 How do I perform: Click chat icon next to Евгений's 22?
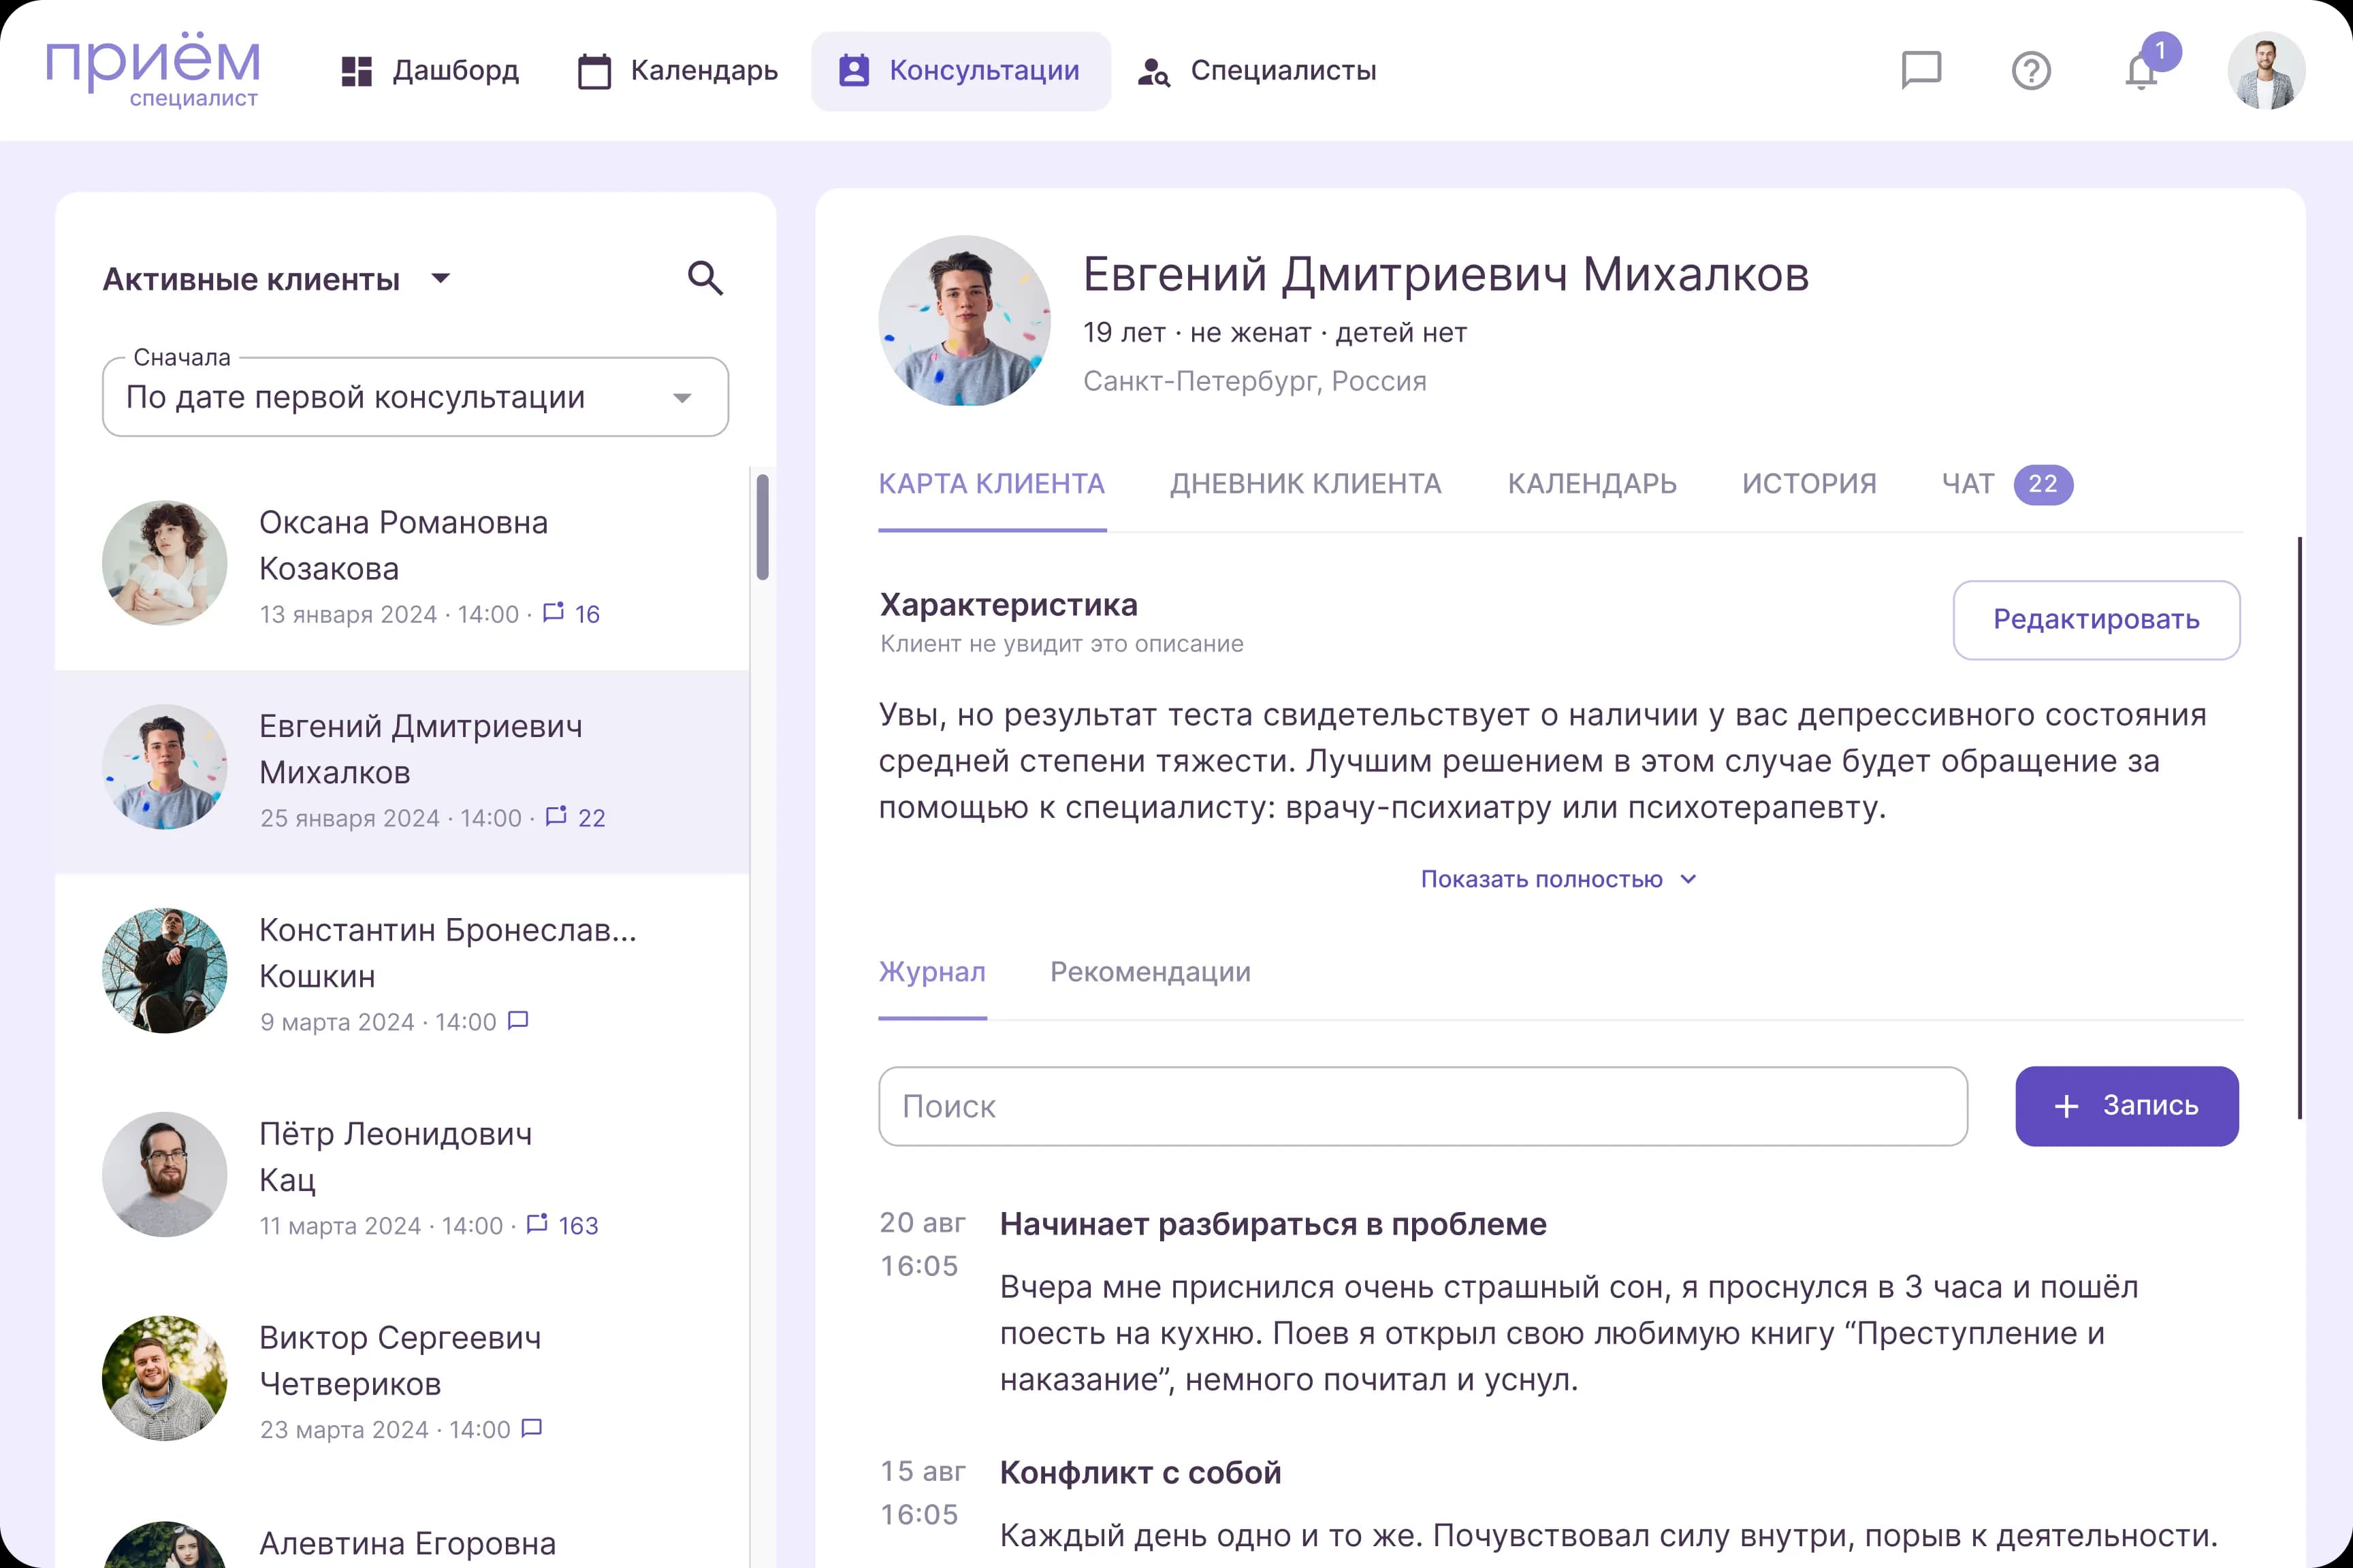(x=556, y=816)
